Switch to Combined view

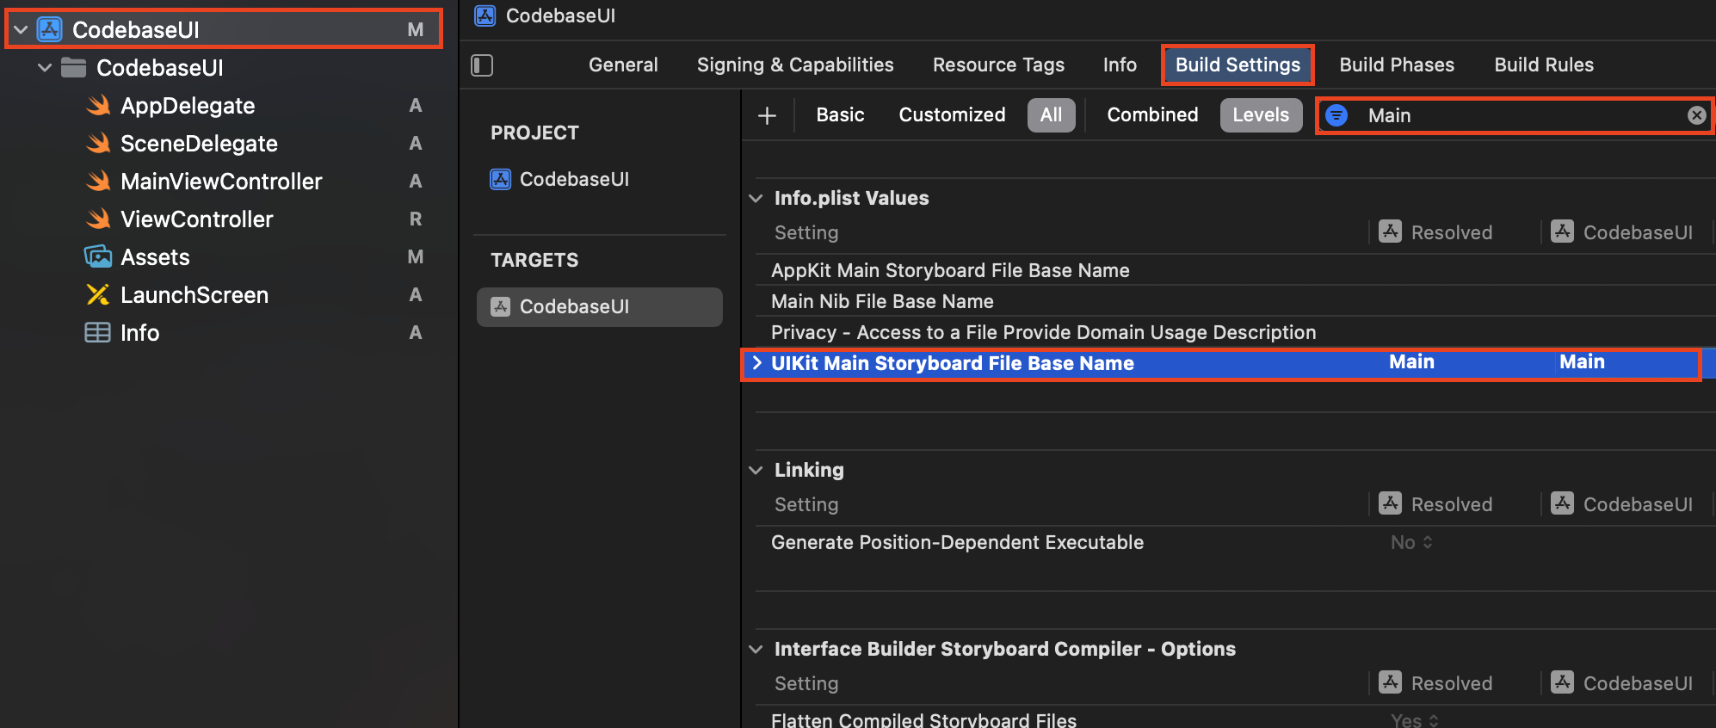[x=1152, y=114]
